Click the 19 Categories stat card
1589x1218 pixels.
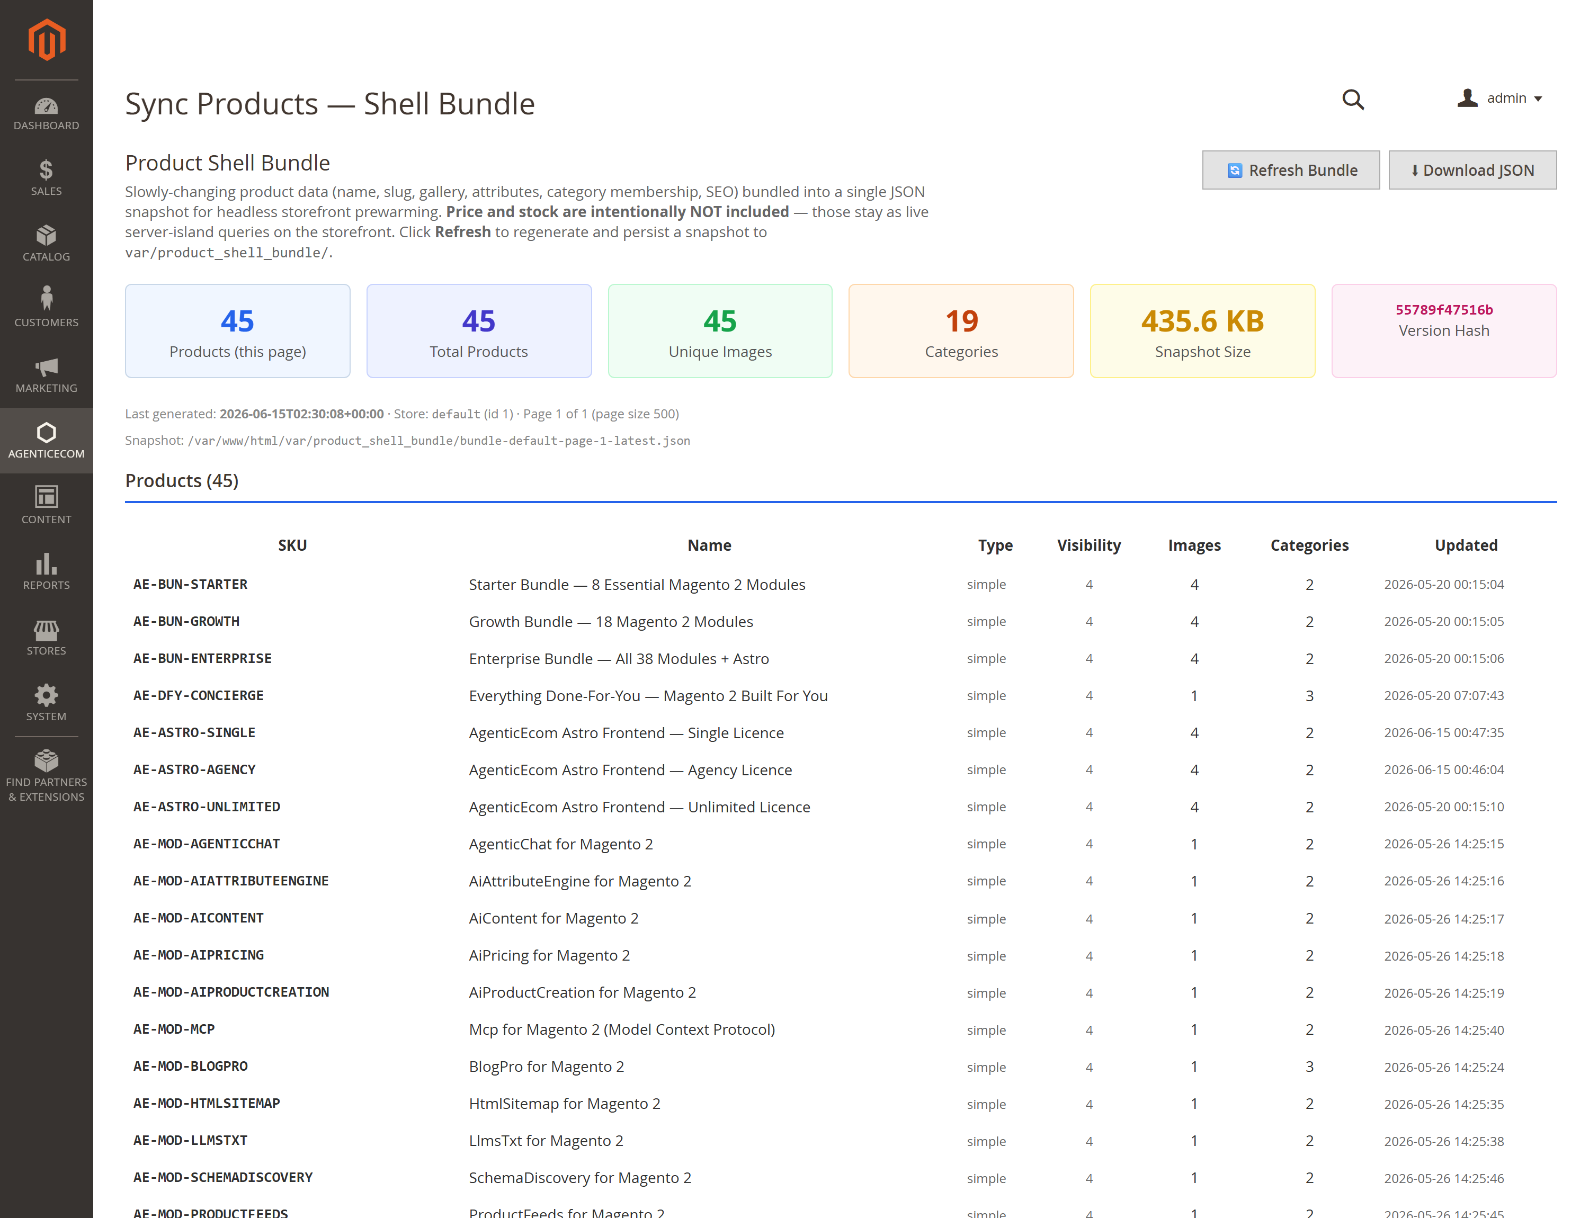[x=961, y=330]
